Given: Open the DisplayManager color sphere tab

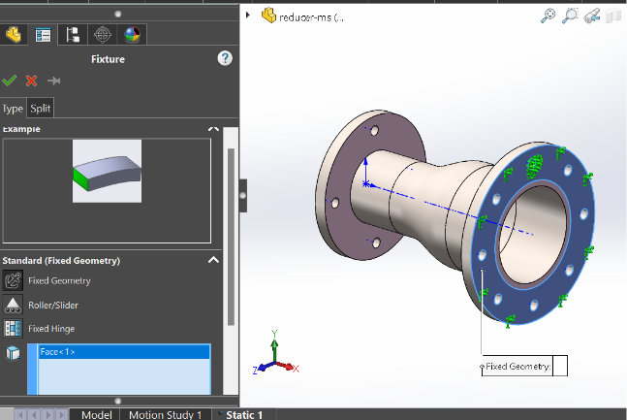Looking at the screenshot, I should coord(131,35).
